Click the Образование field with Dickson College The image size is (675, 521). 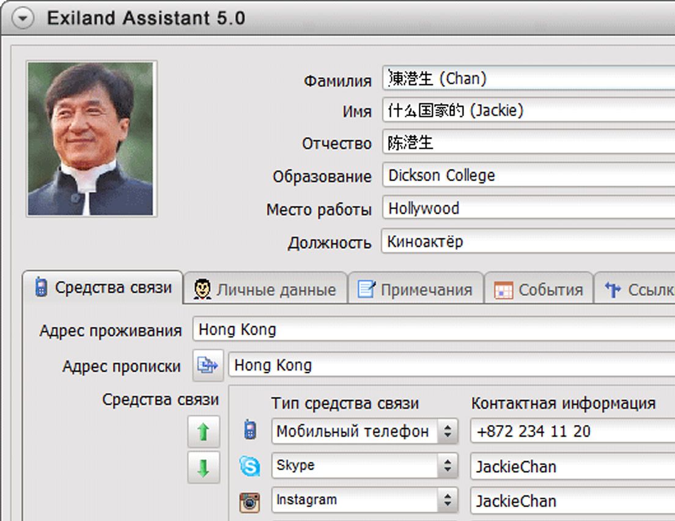[529, 176]
